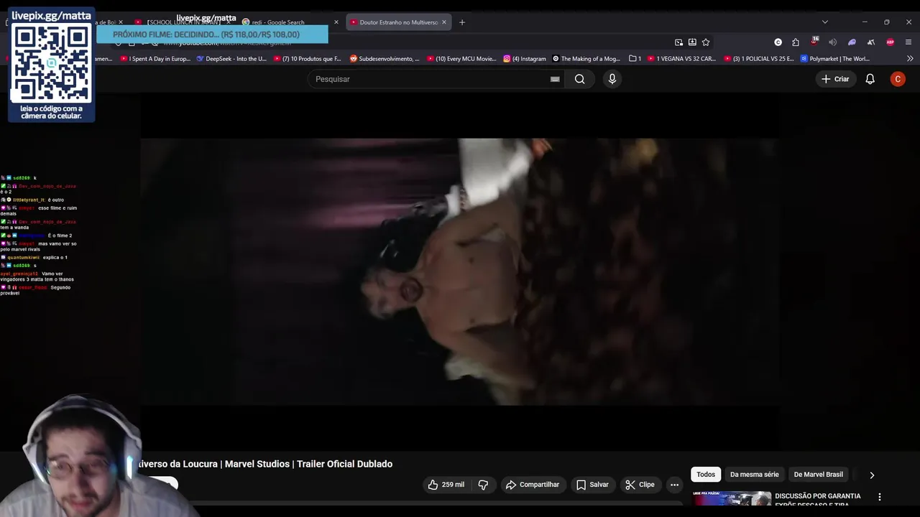Bookmark this page with the star icon
The image size is (920, 517).
(706, 42)
